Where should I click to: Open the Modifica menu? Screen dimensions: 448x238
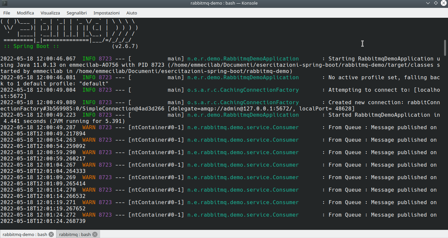pos(25,13)
